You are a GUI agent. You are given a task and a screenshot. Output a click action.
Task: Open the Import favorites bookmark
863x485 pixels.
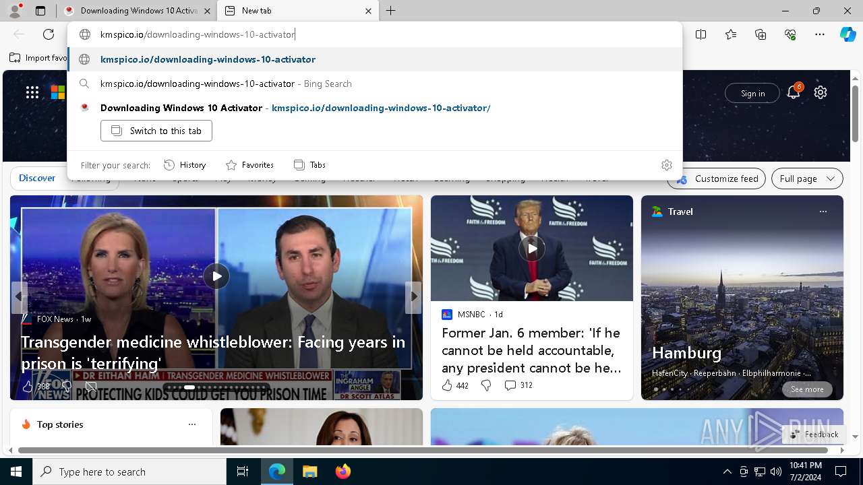[x=38, y=58]
